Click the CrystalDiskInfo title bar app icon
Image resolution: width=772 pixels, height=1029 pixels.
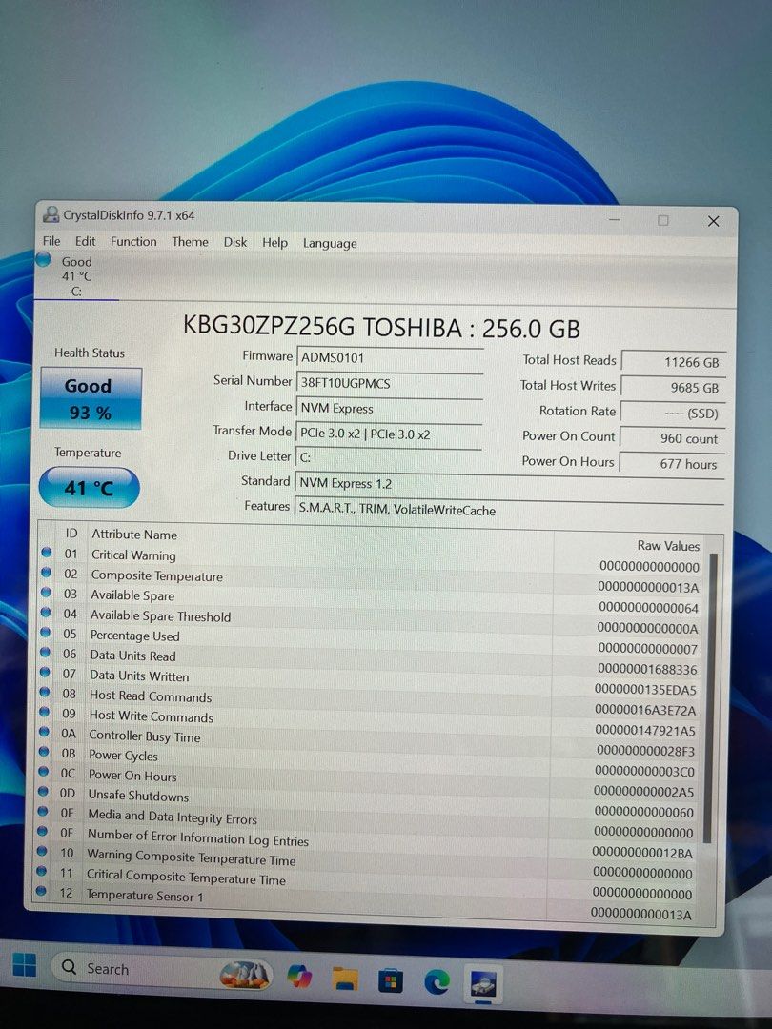(x=51, y=215)
